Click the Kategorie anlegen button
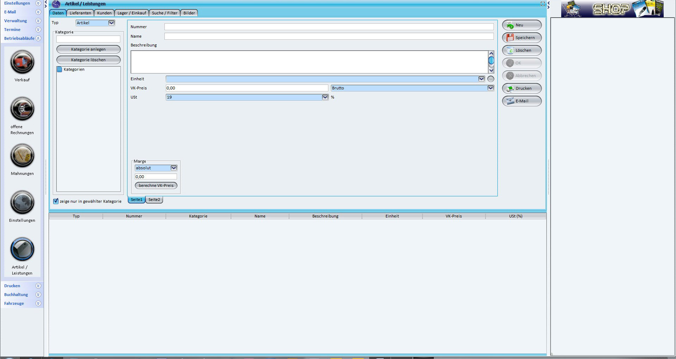676x359 pixels. 88,49
